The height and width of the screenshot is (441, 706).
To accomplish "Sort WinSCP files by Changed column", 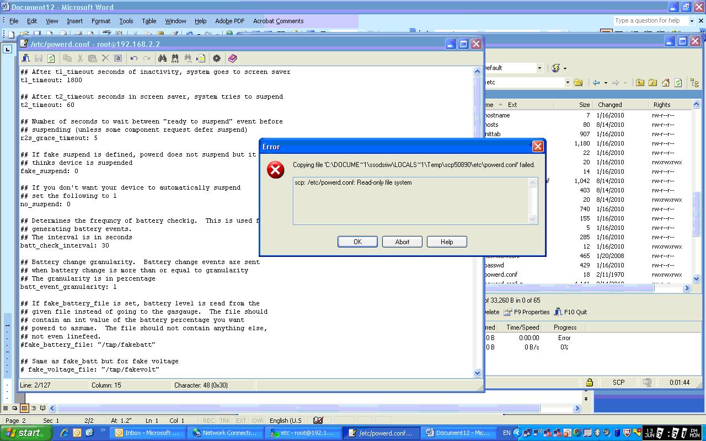I will click(x=620, y=105).
